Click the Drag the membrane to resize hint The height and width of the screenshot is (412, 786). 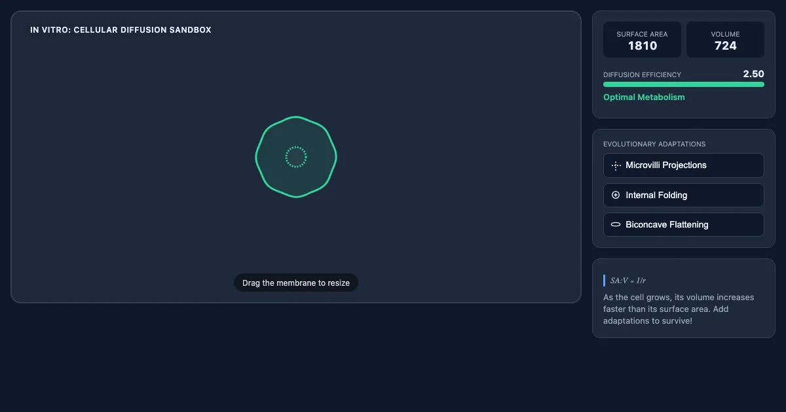[296, 283]
